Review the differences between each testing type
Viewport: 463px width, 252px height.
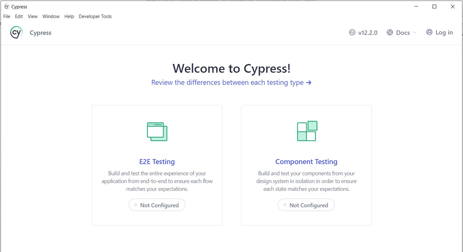point(227,83)
